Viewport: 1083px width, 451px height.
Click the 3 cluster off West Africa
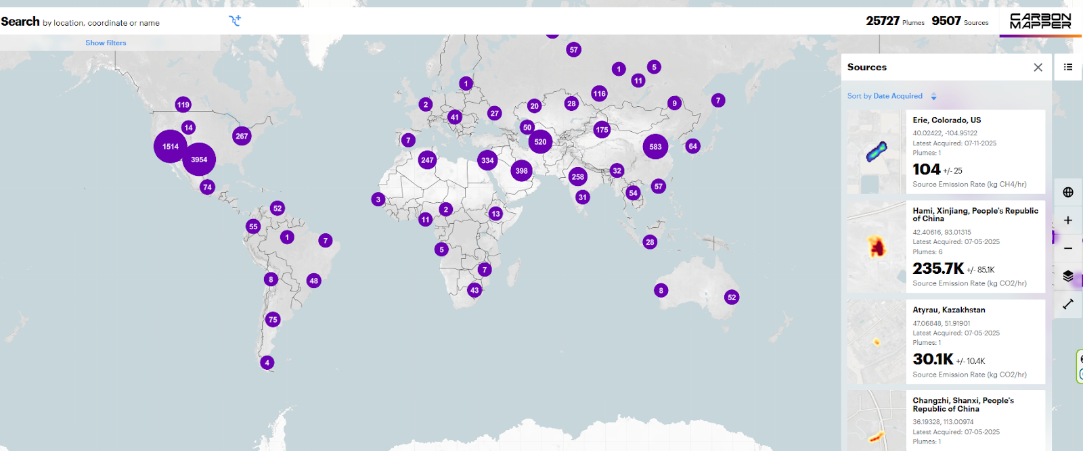coord(378,199)
